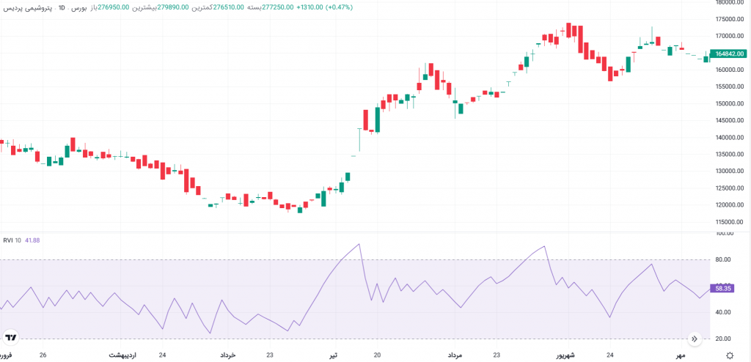Click the اردیبهشت month label on time axis
Viewport: 751px width, 362px height.
[x=122, y=355]
